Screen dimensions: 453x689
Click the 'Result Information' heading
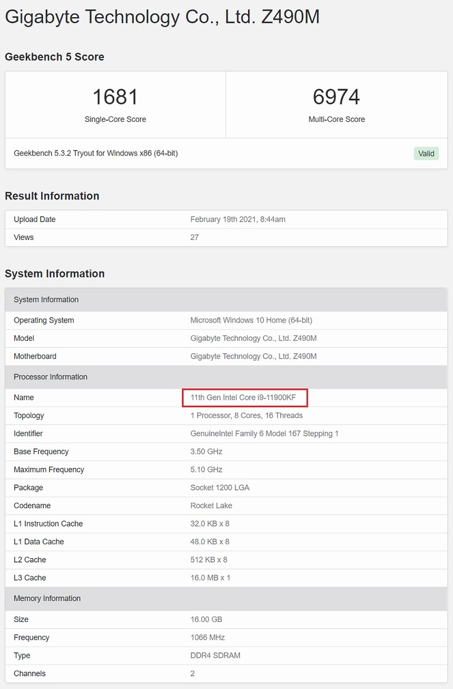pyautogui.click(x=52, y=196)
